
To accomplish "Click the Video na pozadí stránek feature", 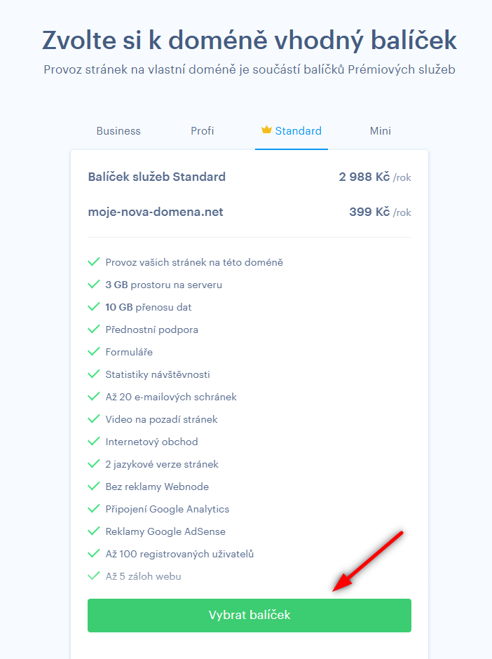I will tap(161, 419).
